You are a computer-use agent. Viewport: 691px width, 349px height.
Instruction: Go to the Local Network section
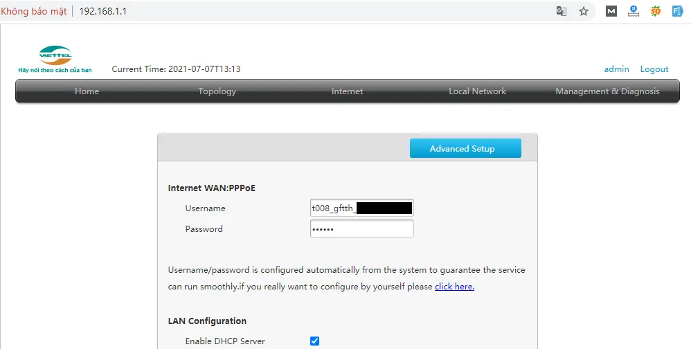click(x=477, y=91)
